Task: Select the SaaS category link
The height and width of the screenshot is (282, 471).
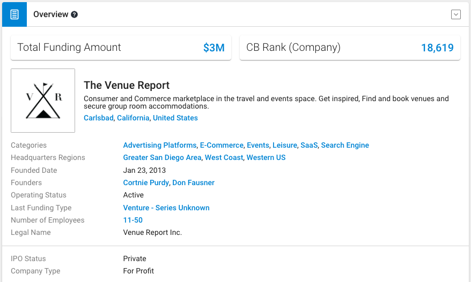Action: (x=309, y=145)
